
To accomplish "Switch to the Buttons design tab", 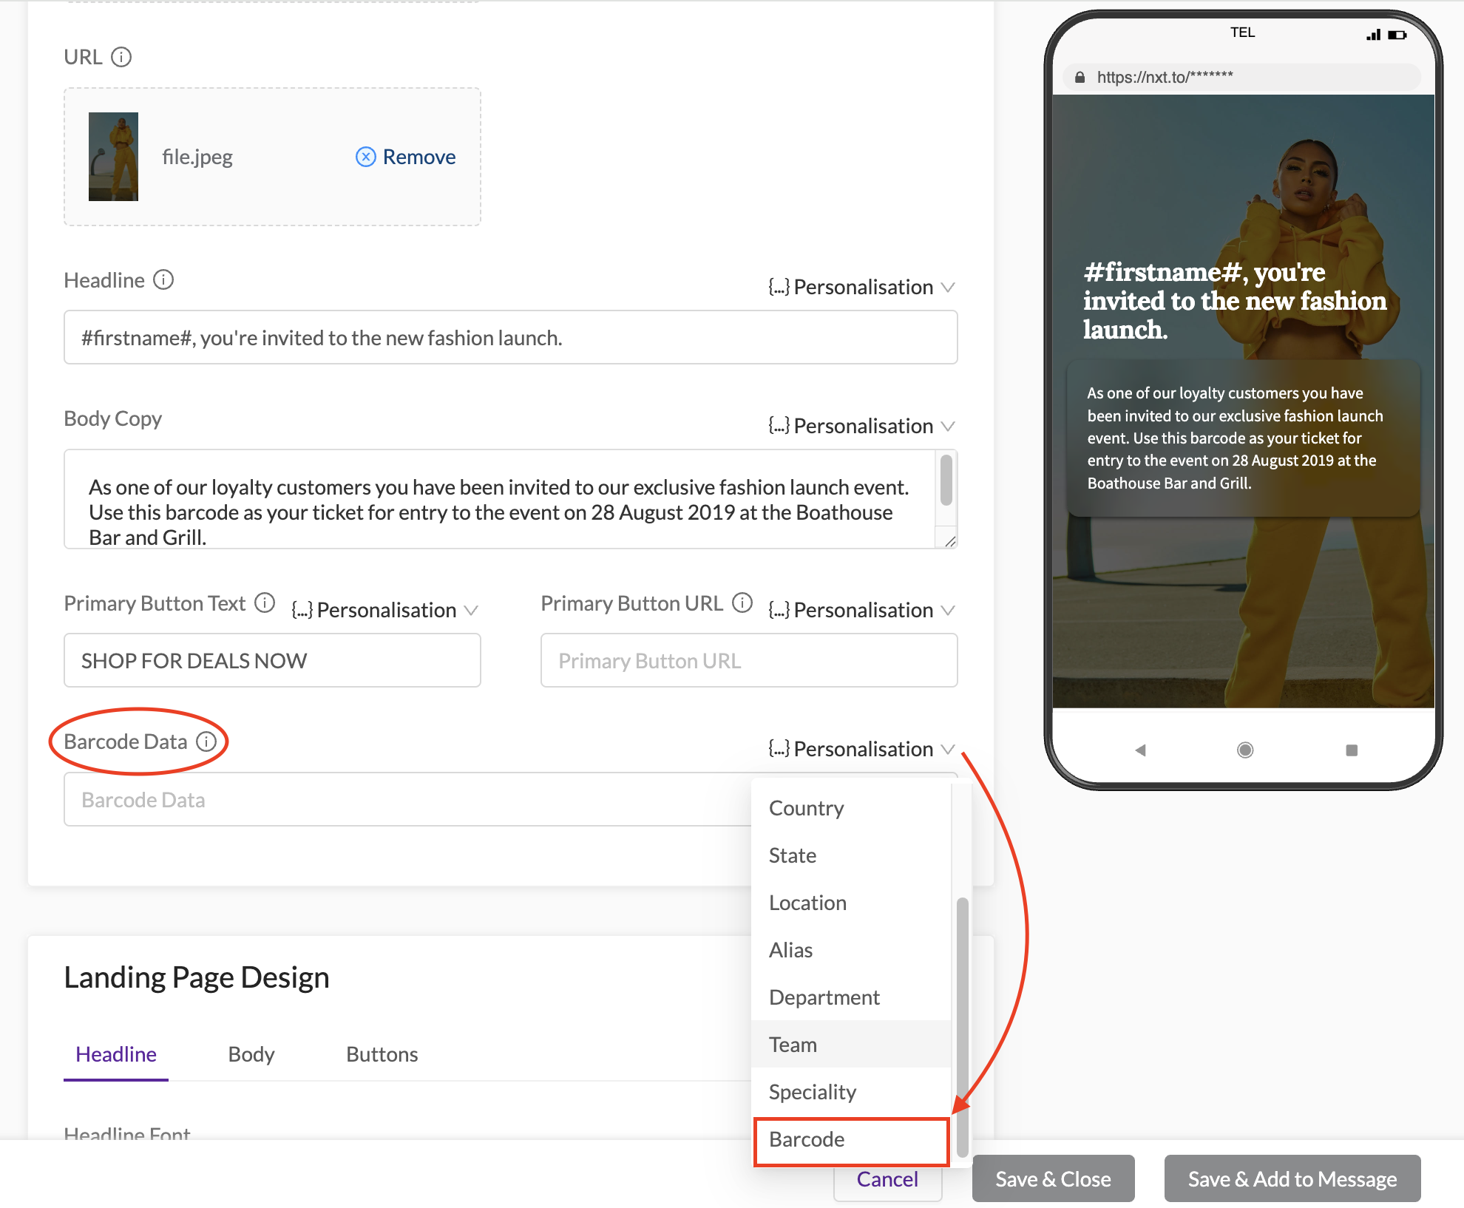I will pos(382,1054).
